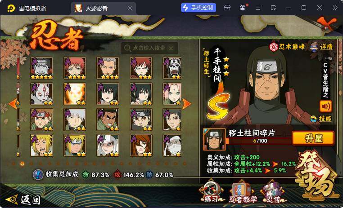The image size is (343, 208).
Task: Go to previous ninja page arrow
Action: pyautogui.click(x=13, y=104)
